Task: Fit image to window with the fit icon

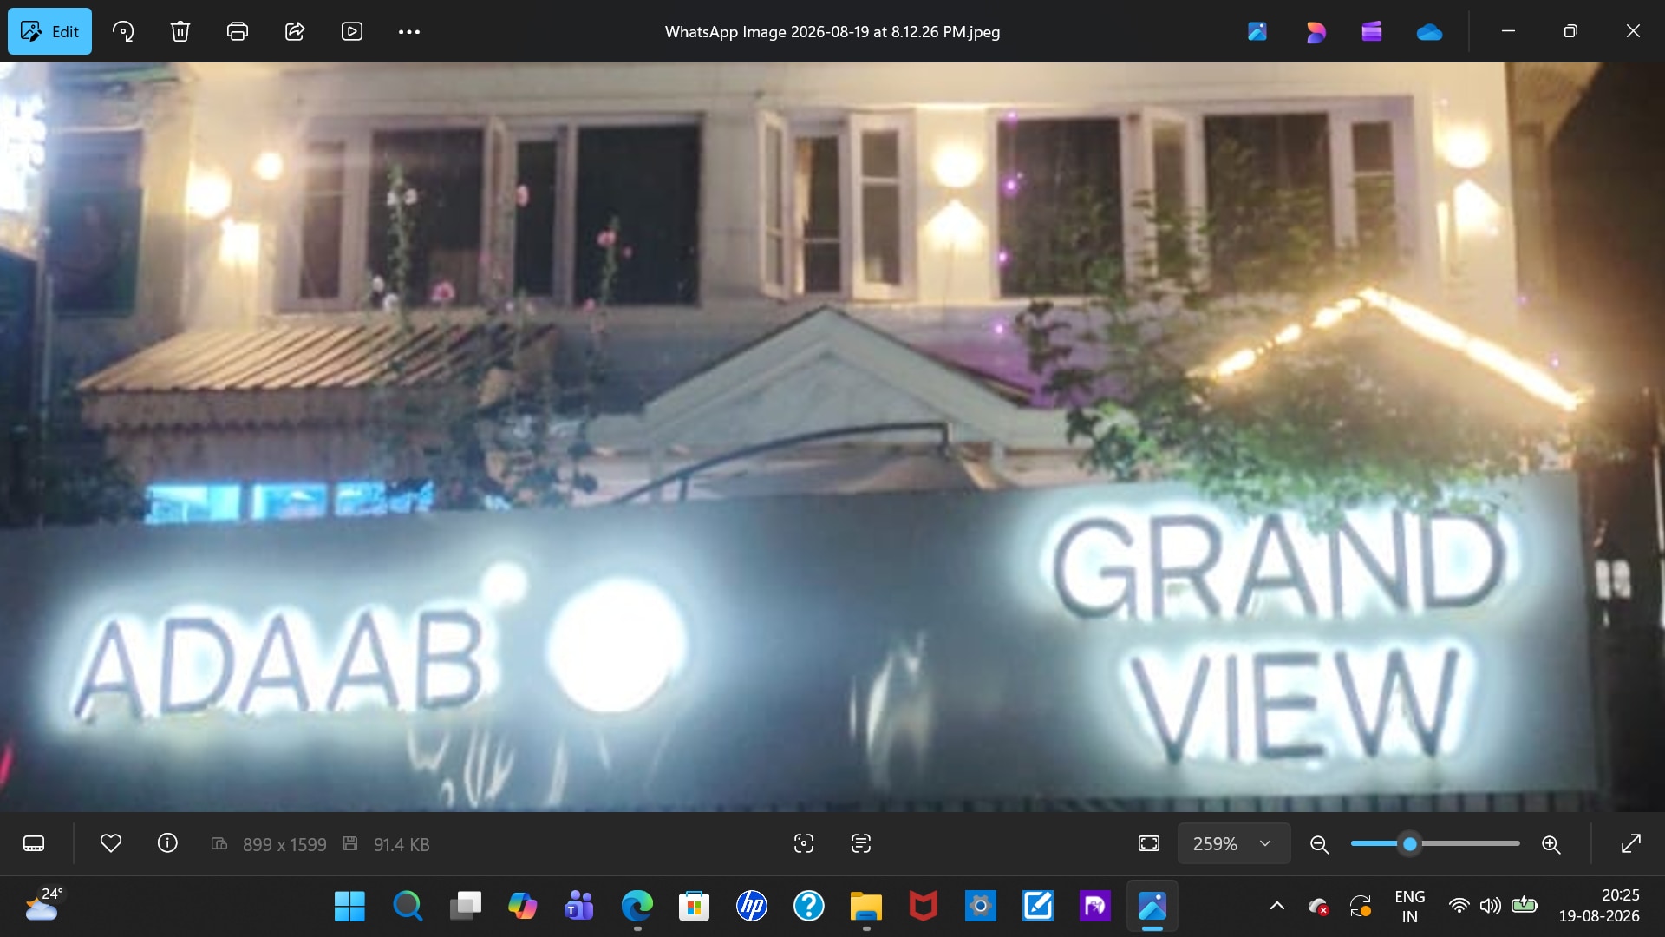Action: [1149, 843]
